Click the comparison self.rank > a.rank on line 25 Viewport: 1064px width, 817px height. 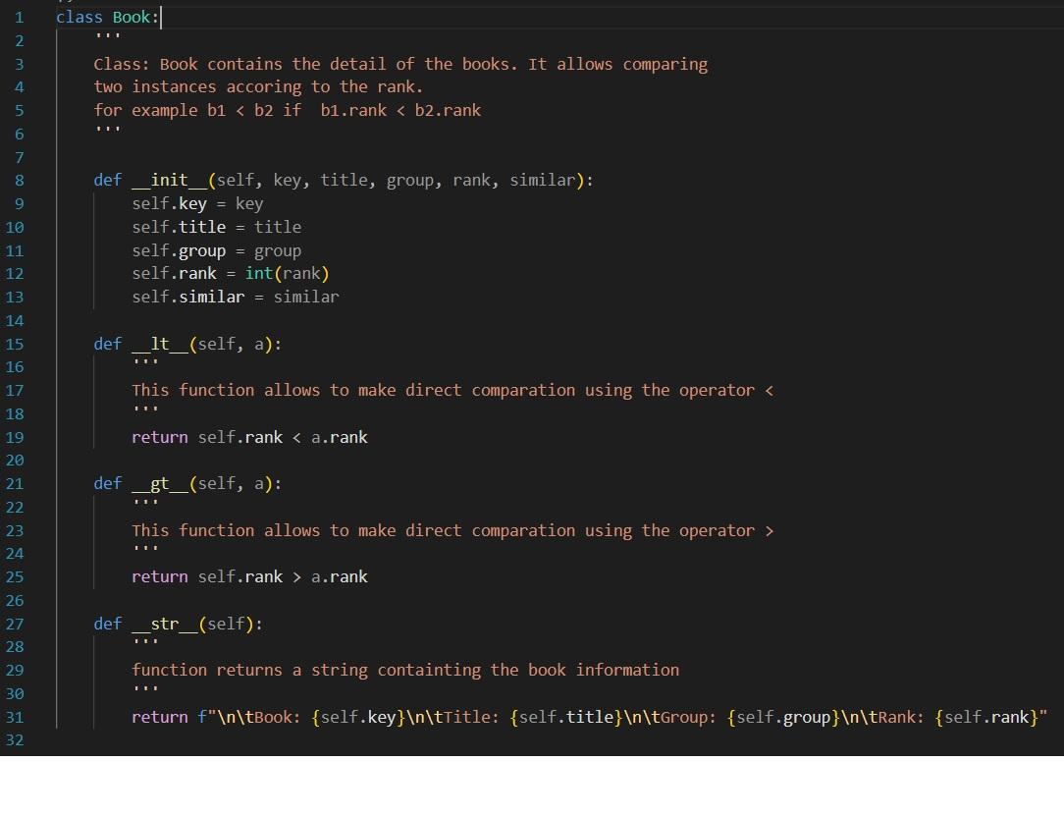(x=285, y=576)
